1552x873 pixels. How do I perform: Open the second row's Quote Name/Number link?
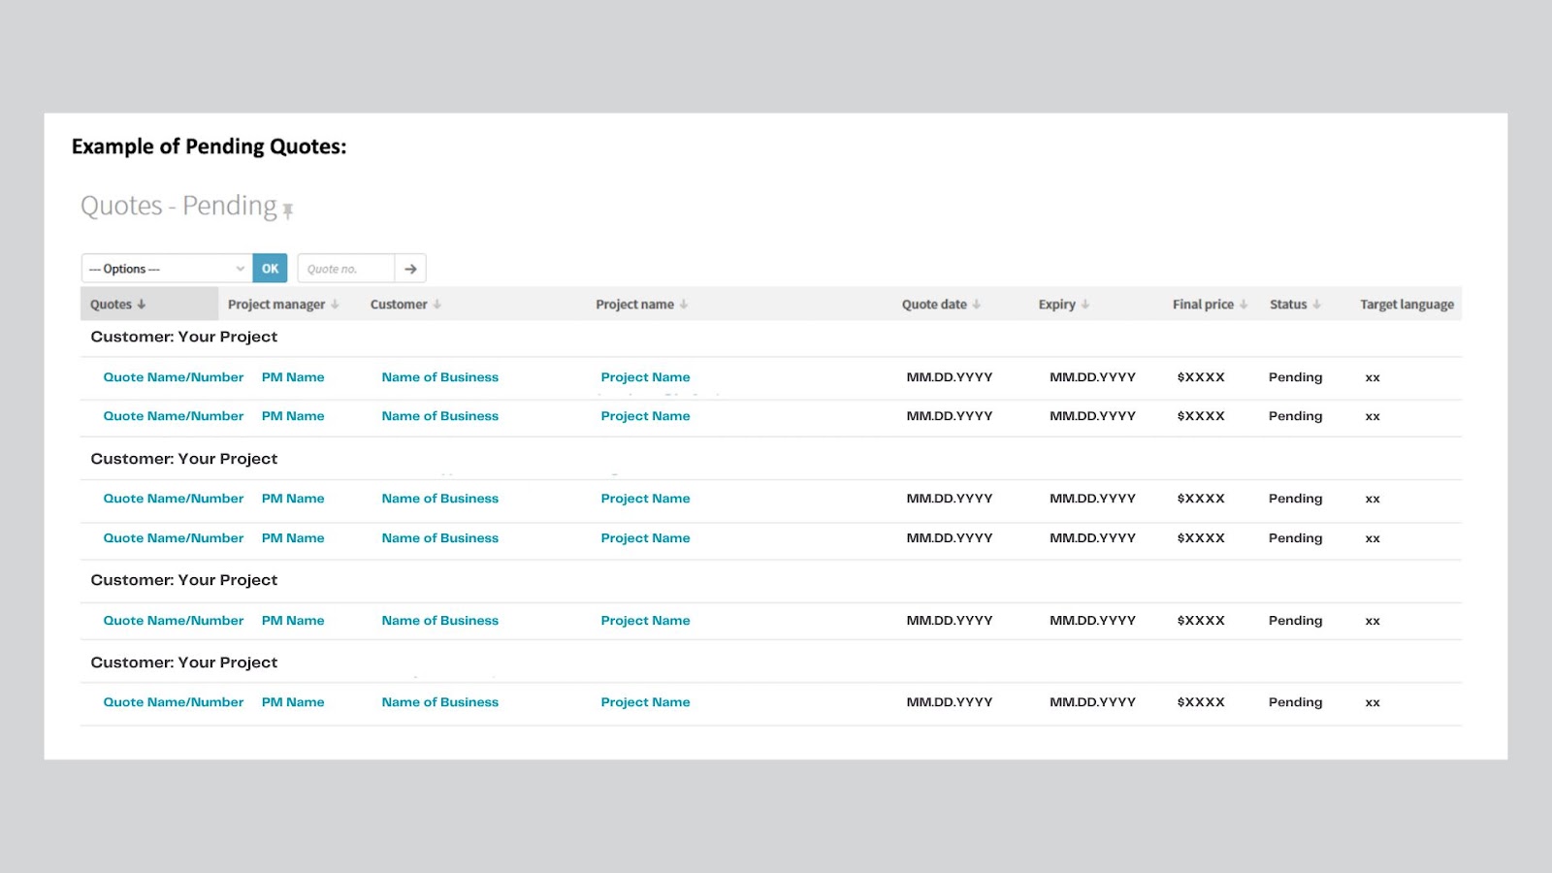(x=174, y=416)
